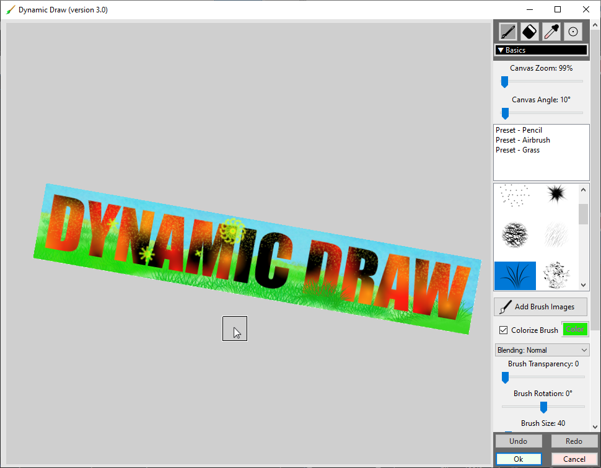Image resolution: width=601 pixels, height=468 pixels.
Task: Choose the starburst brush image
Action: click(x=556, y=195)
